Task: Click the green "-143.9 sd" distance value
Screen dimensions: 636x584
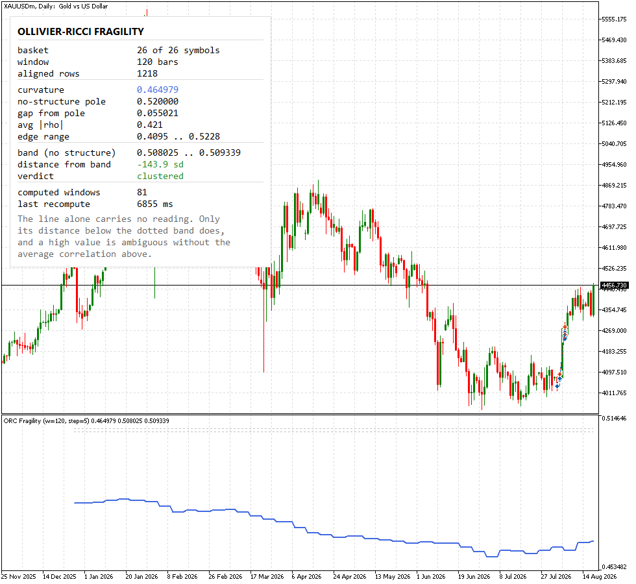Action: [160, 165]
